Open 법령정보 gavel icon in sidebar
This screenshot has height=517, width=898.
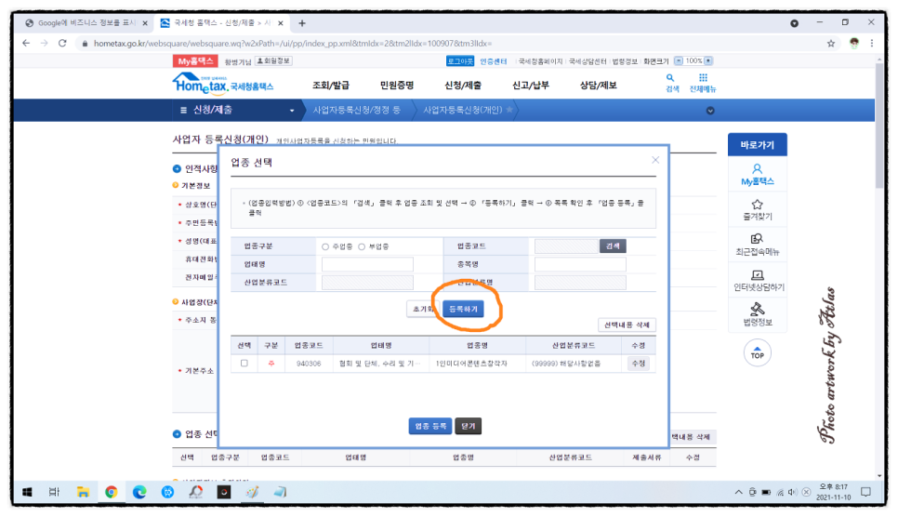[x=757, y=314]
